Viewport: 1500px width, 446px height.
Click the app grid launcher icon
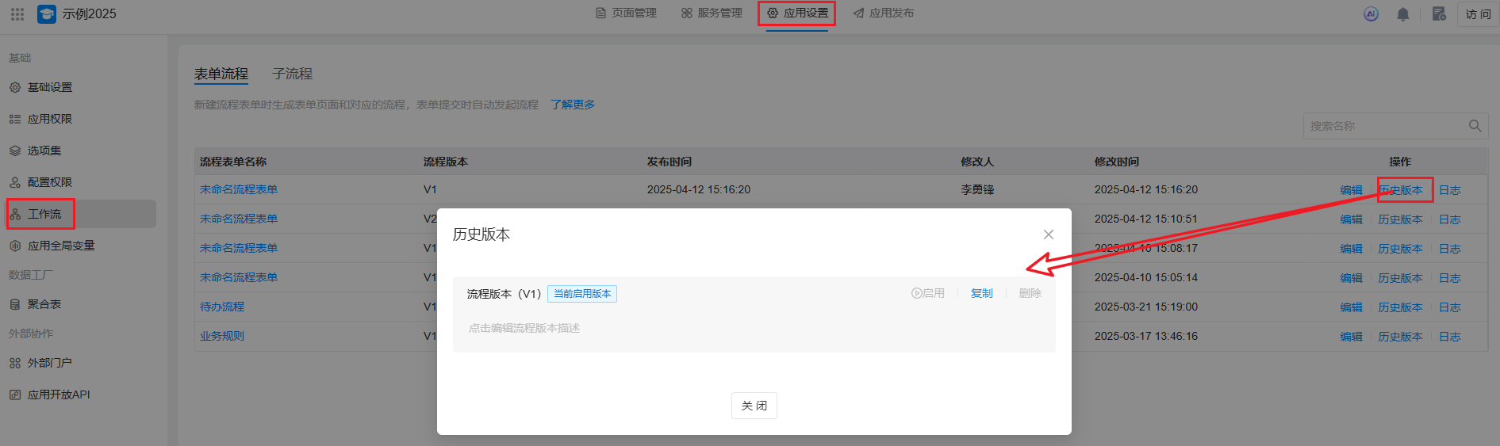click(17, 14)
